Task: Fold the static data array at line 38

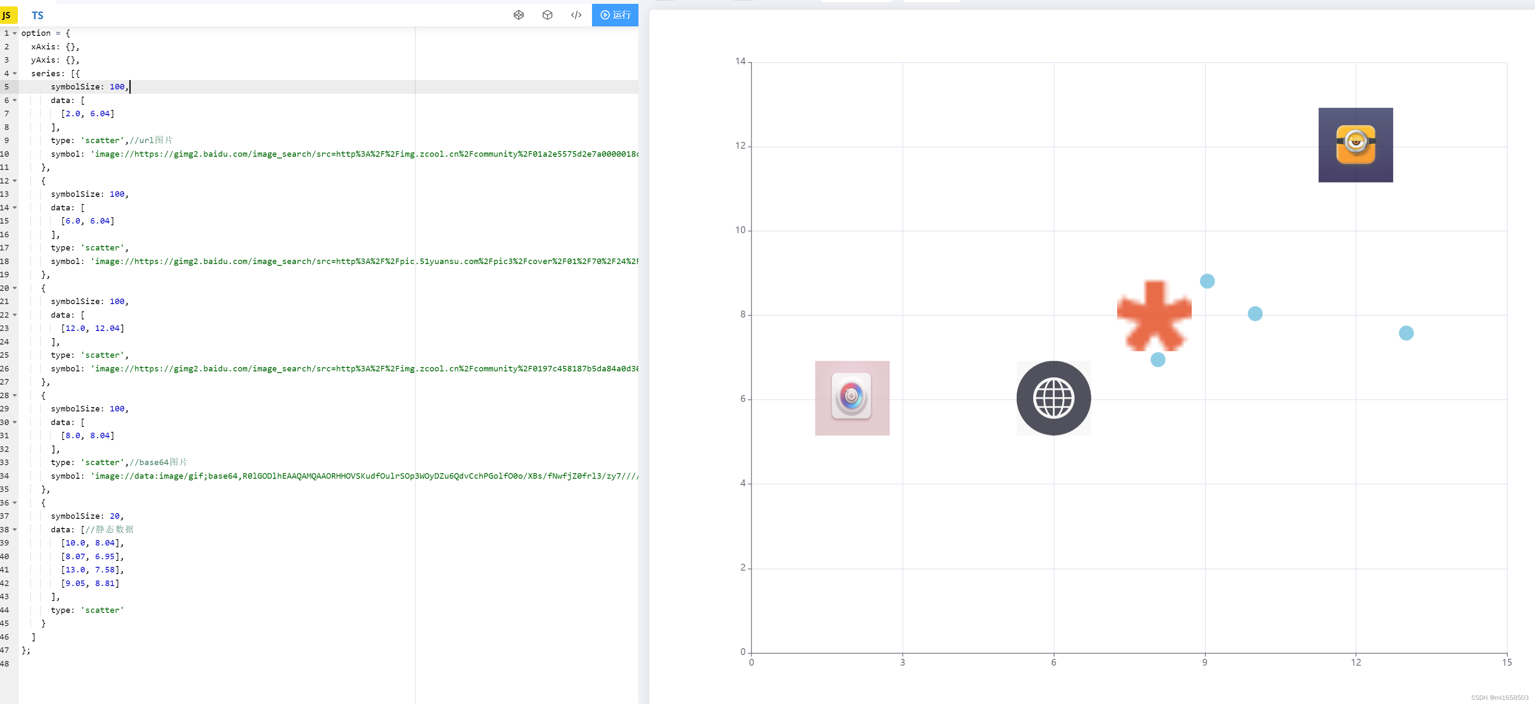Action: tap(15, 529)
